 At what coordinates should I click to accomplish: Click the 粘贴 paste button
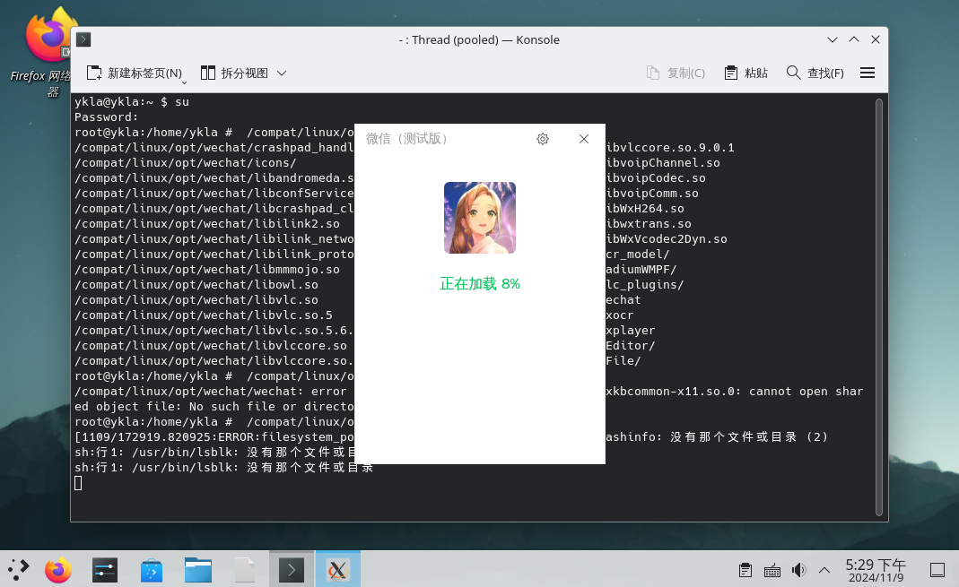pos(745,73)
